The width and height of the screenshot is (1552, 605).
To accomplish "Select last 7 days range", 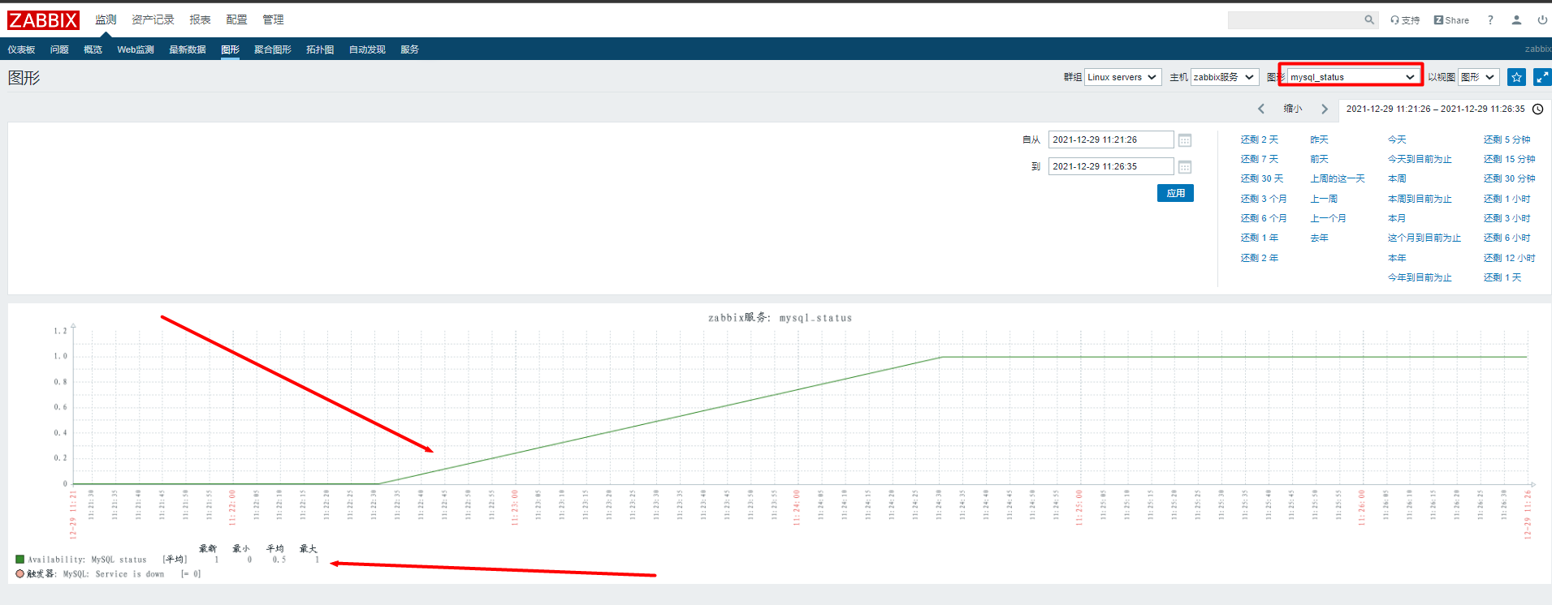I will point(1260,159).
